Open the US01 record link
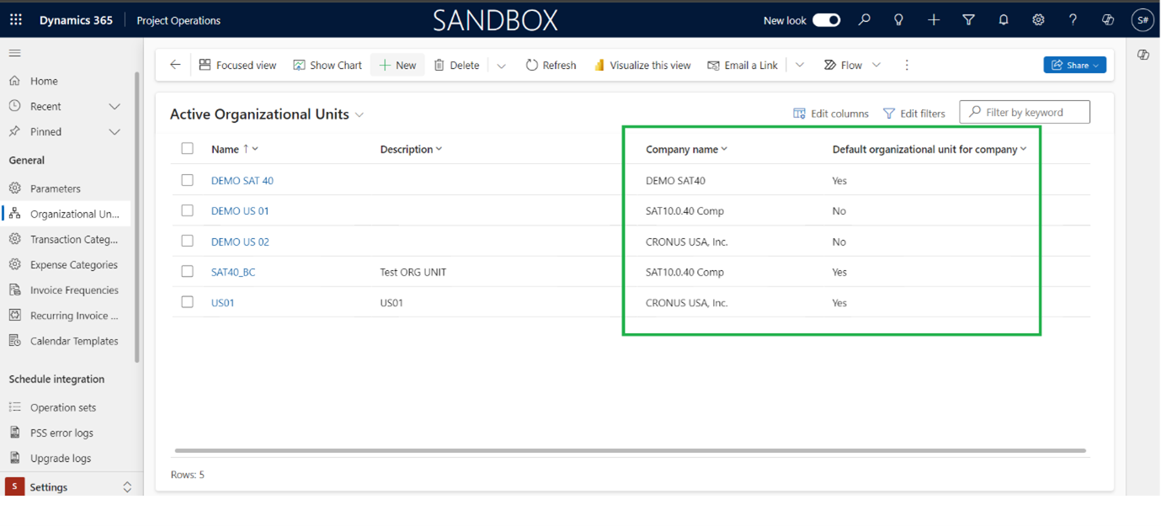 pyautogui.click(x=223, y=302)
